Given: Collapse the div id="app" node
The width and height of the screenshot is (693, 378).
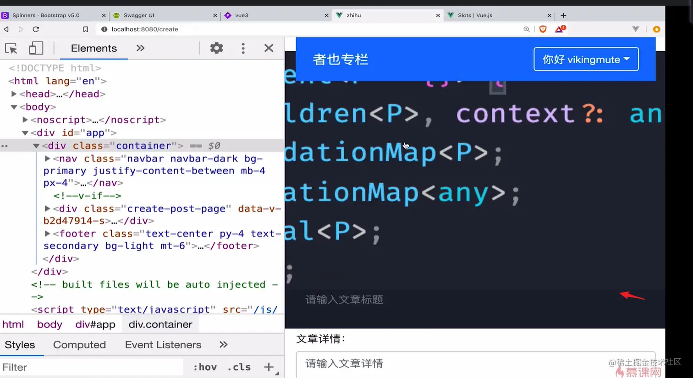Looking at the screenshot, I should tap(25, 132).
